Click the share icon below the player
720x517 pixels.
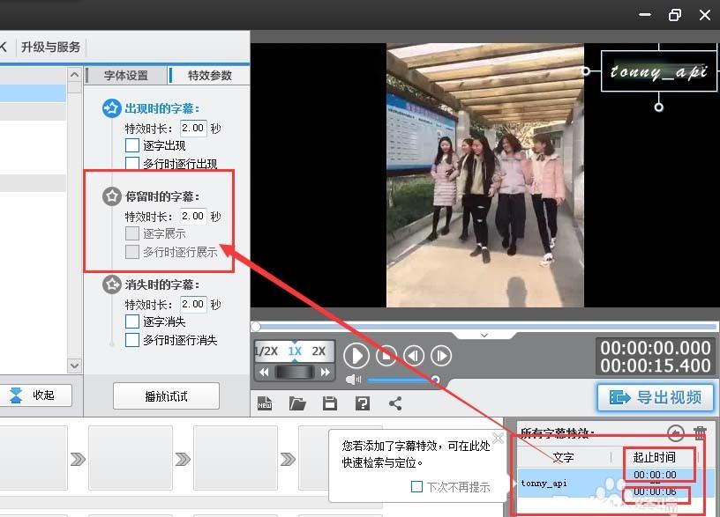[397, 403]
